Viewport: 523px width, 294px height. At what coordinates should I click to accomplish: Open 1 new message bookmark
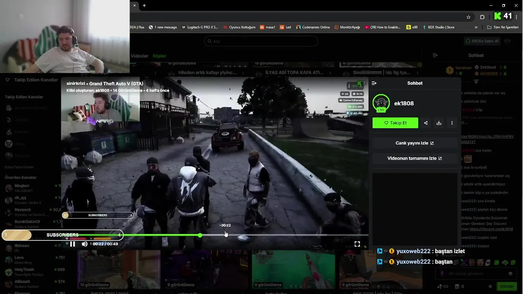pos(163,27)
